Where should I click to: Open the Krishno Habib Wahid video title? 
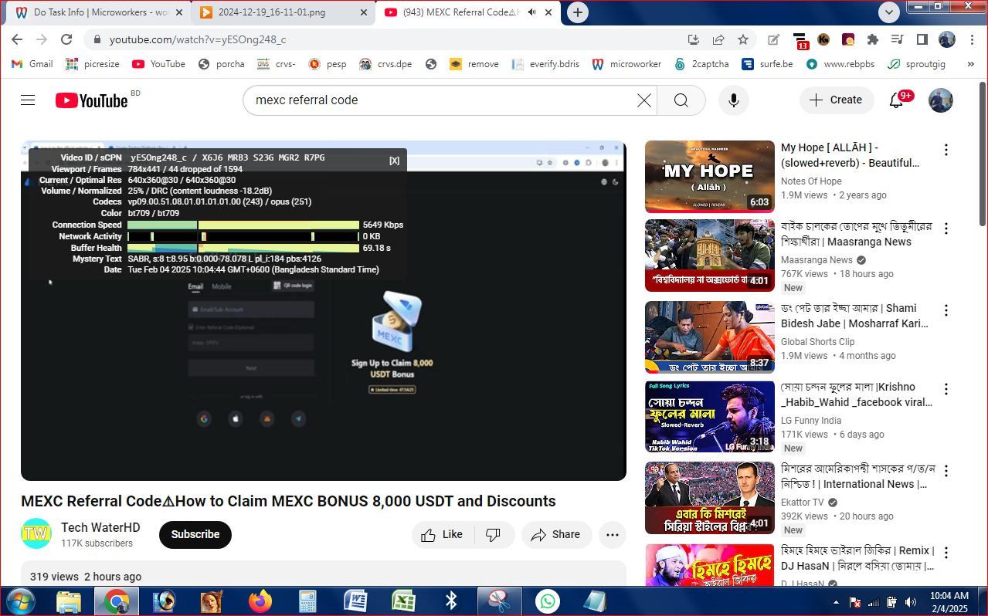pos(857,394)
